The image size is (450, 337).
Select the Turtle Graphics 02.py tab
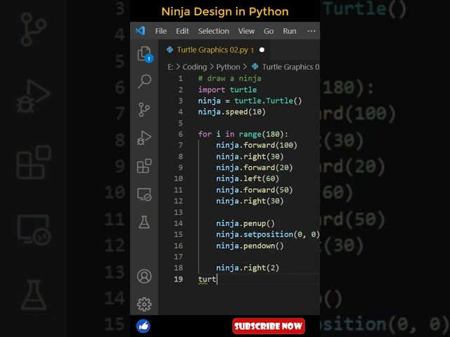coord(214,50)
